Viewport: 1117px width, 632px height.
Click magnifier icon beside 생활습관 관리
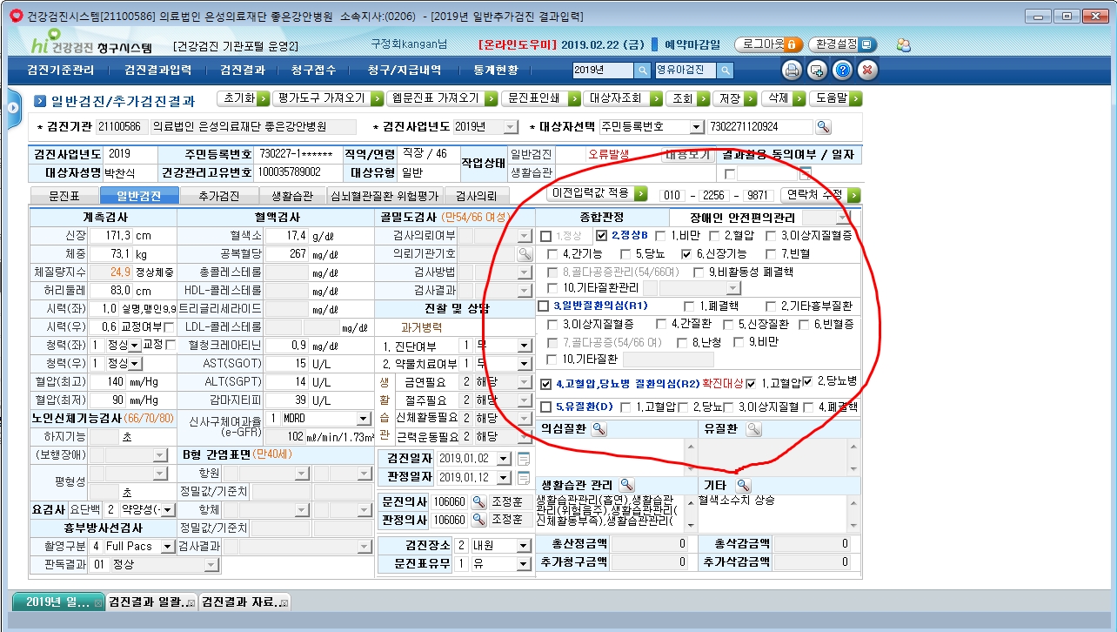[626, 485]
